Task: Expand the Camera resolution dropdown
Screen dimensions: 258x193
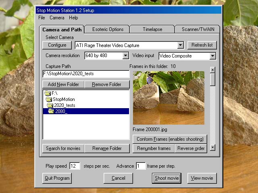Action: point(125,56)
